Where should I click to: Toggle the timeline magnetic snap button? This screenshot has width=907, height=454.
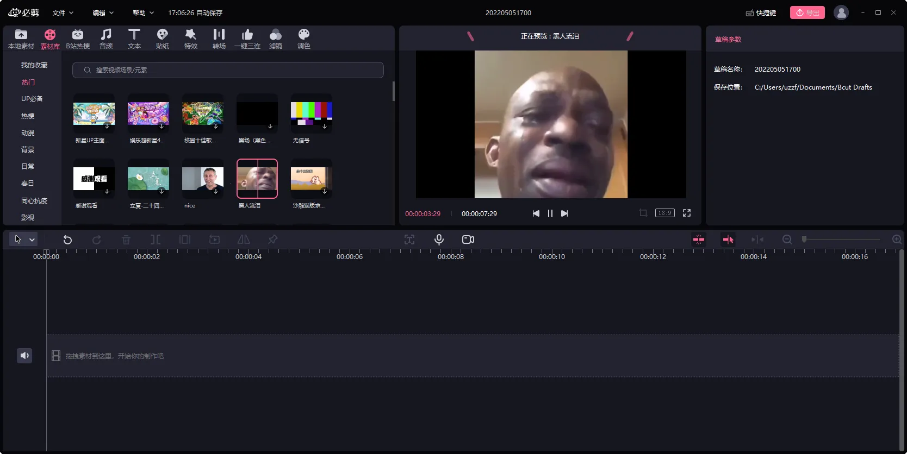pyautogui.click(x=699, y=239)
